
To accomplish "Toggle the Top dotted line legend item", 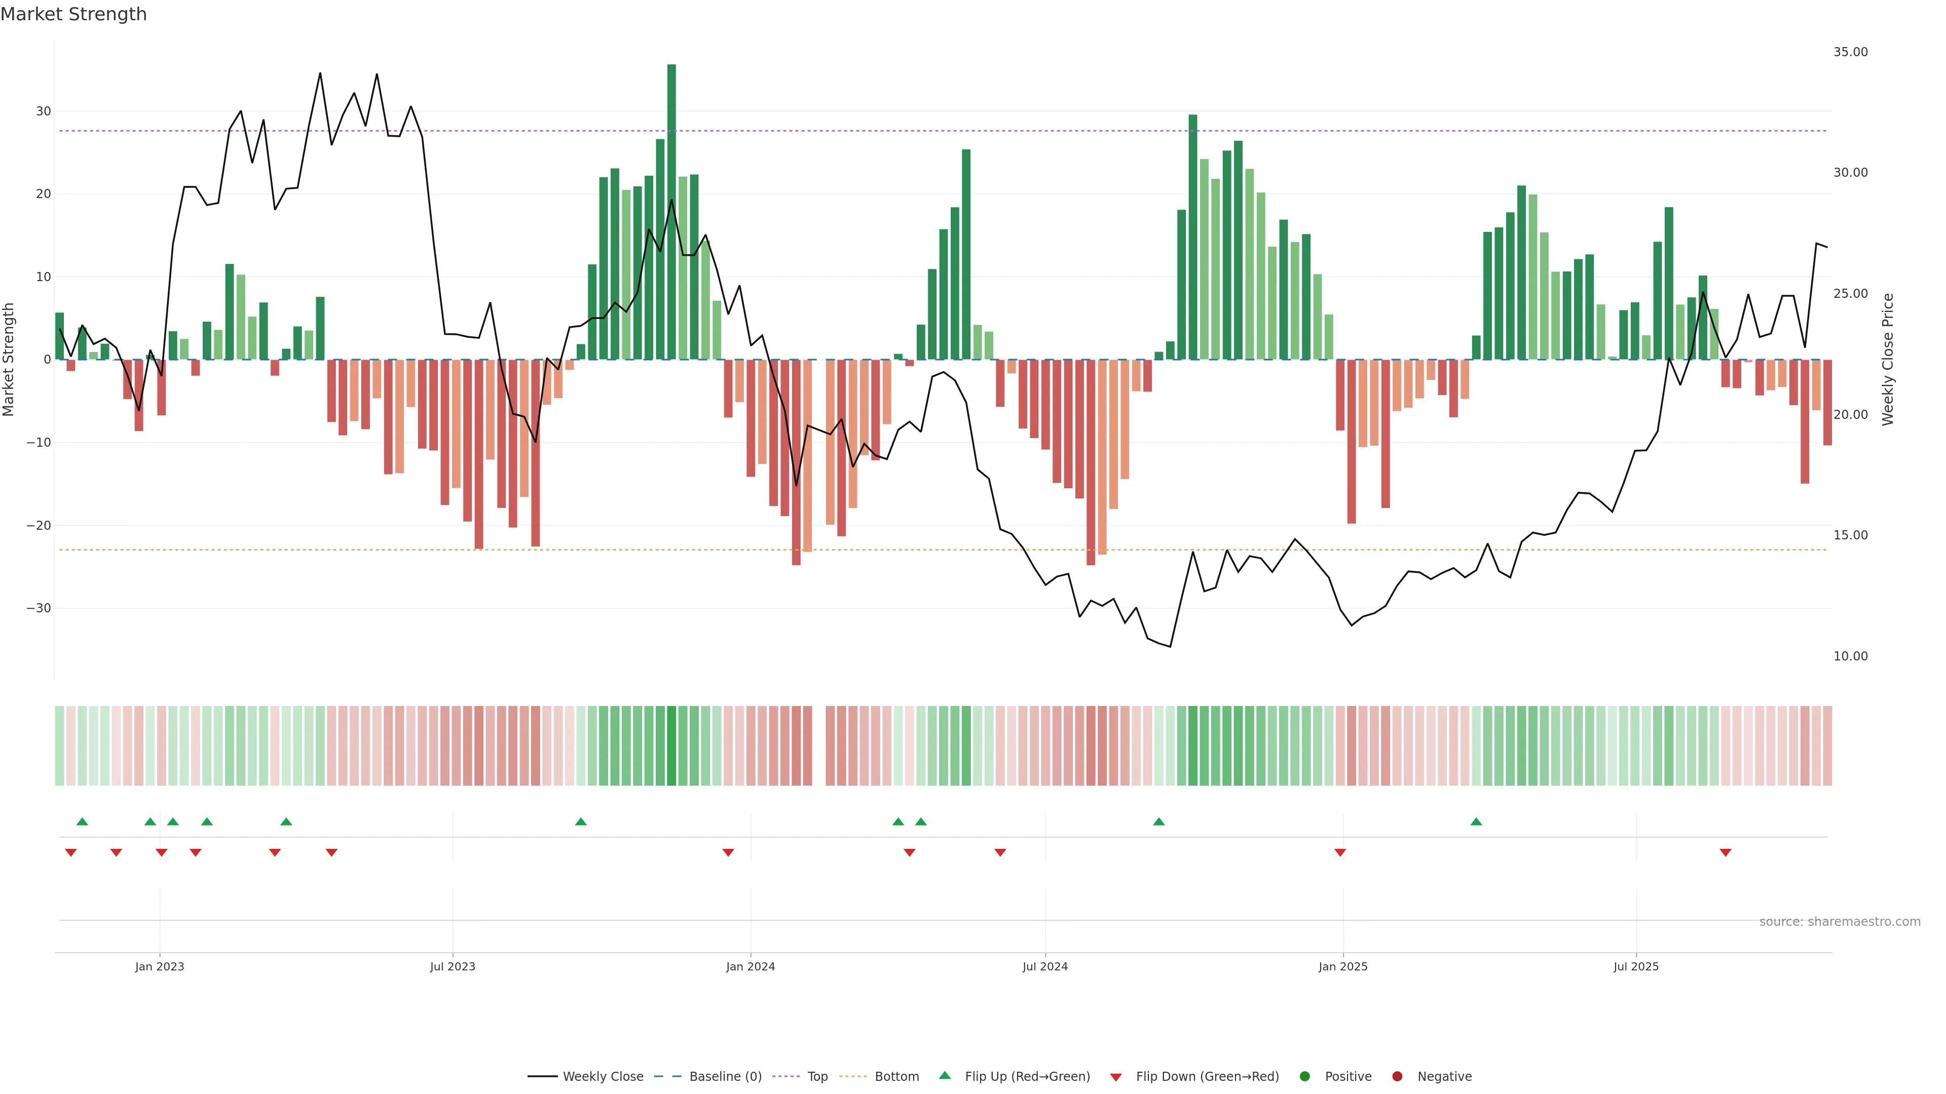I will [x=816, y=1077].
